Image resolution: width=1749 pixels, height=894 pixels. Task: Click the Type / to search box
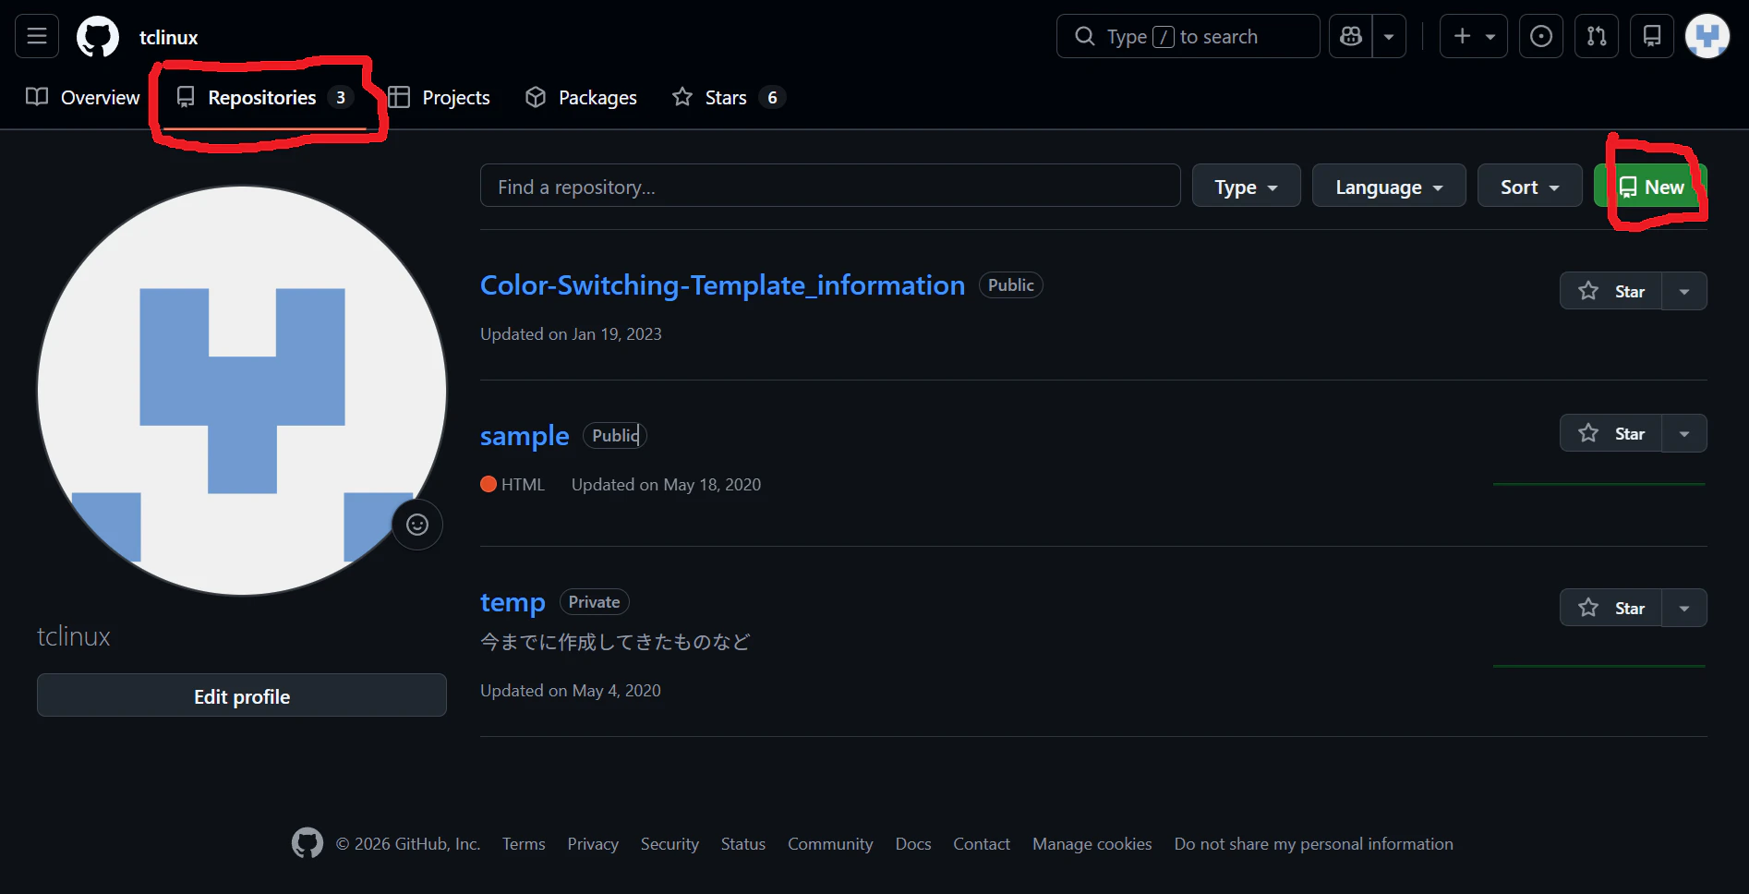coord(1188,36)
